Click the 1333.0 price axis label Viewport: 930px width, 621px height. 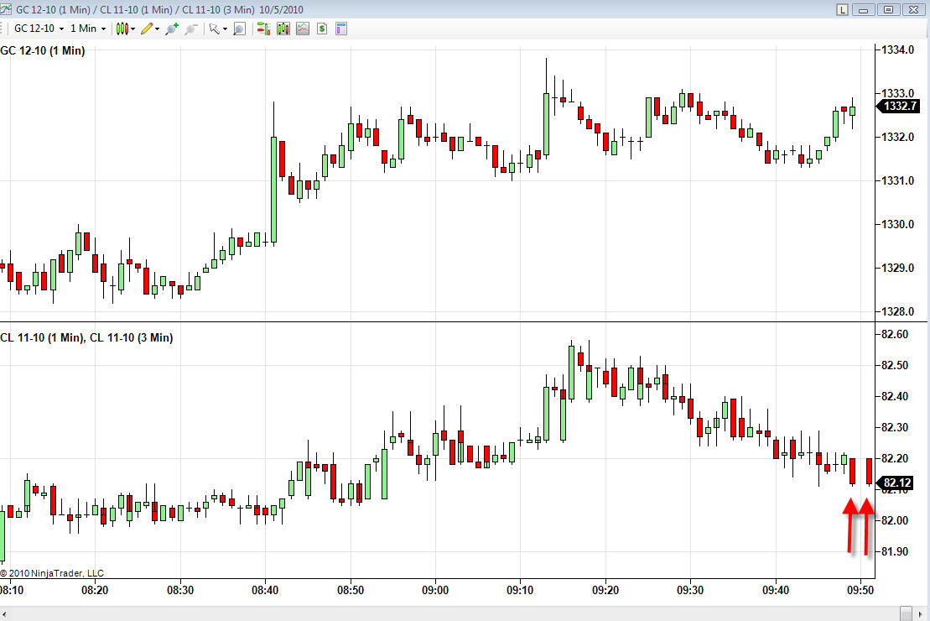pyautogui.click(x=897, y=93)
